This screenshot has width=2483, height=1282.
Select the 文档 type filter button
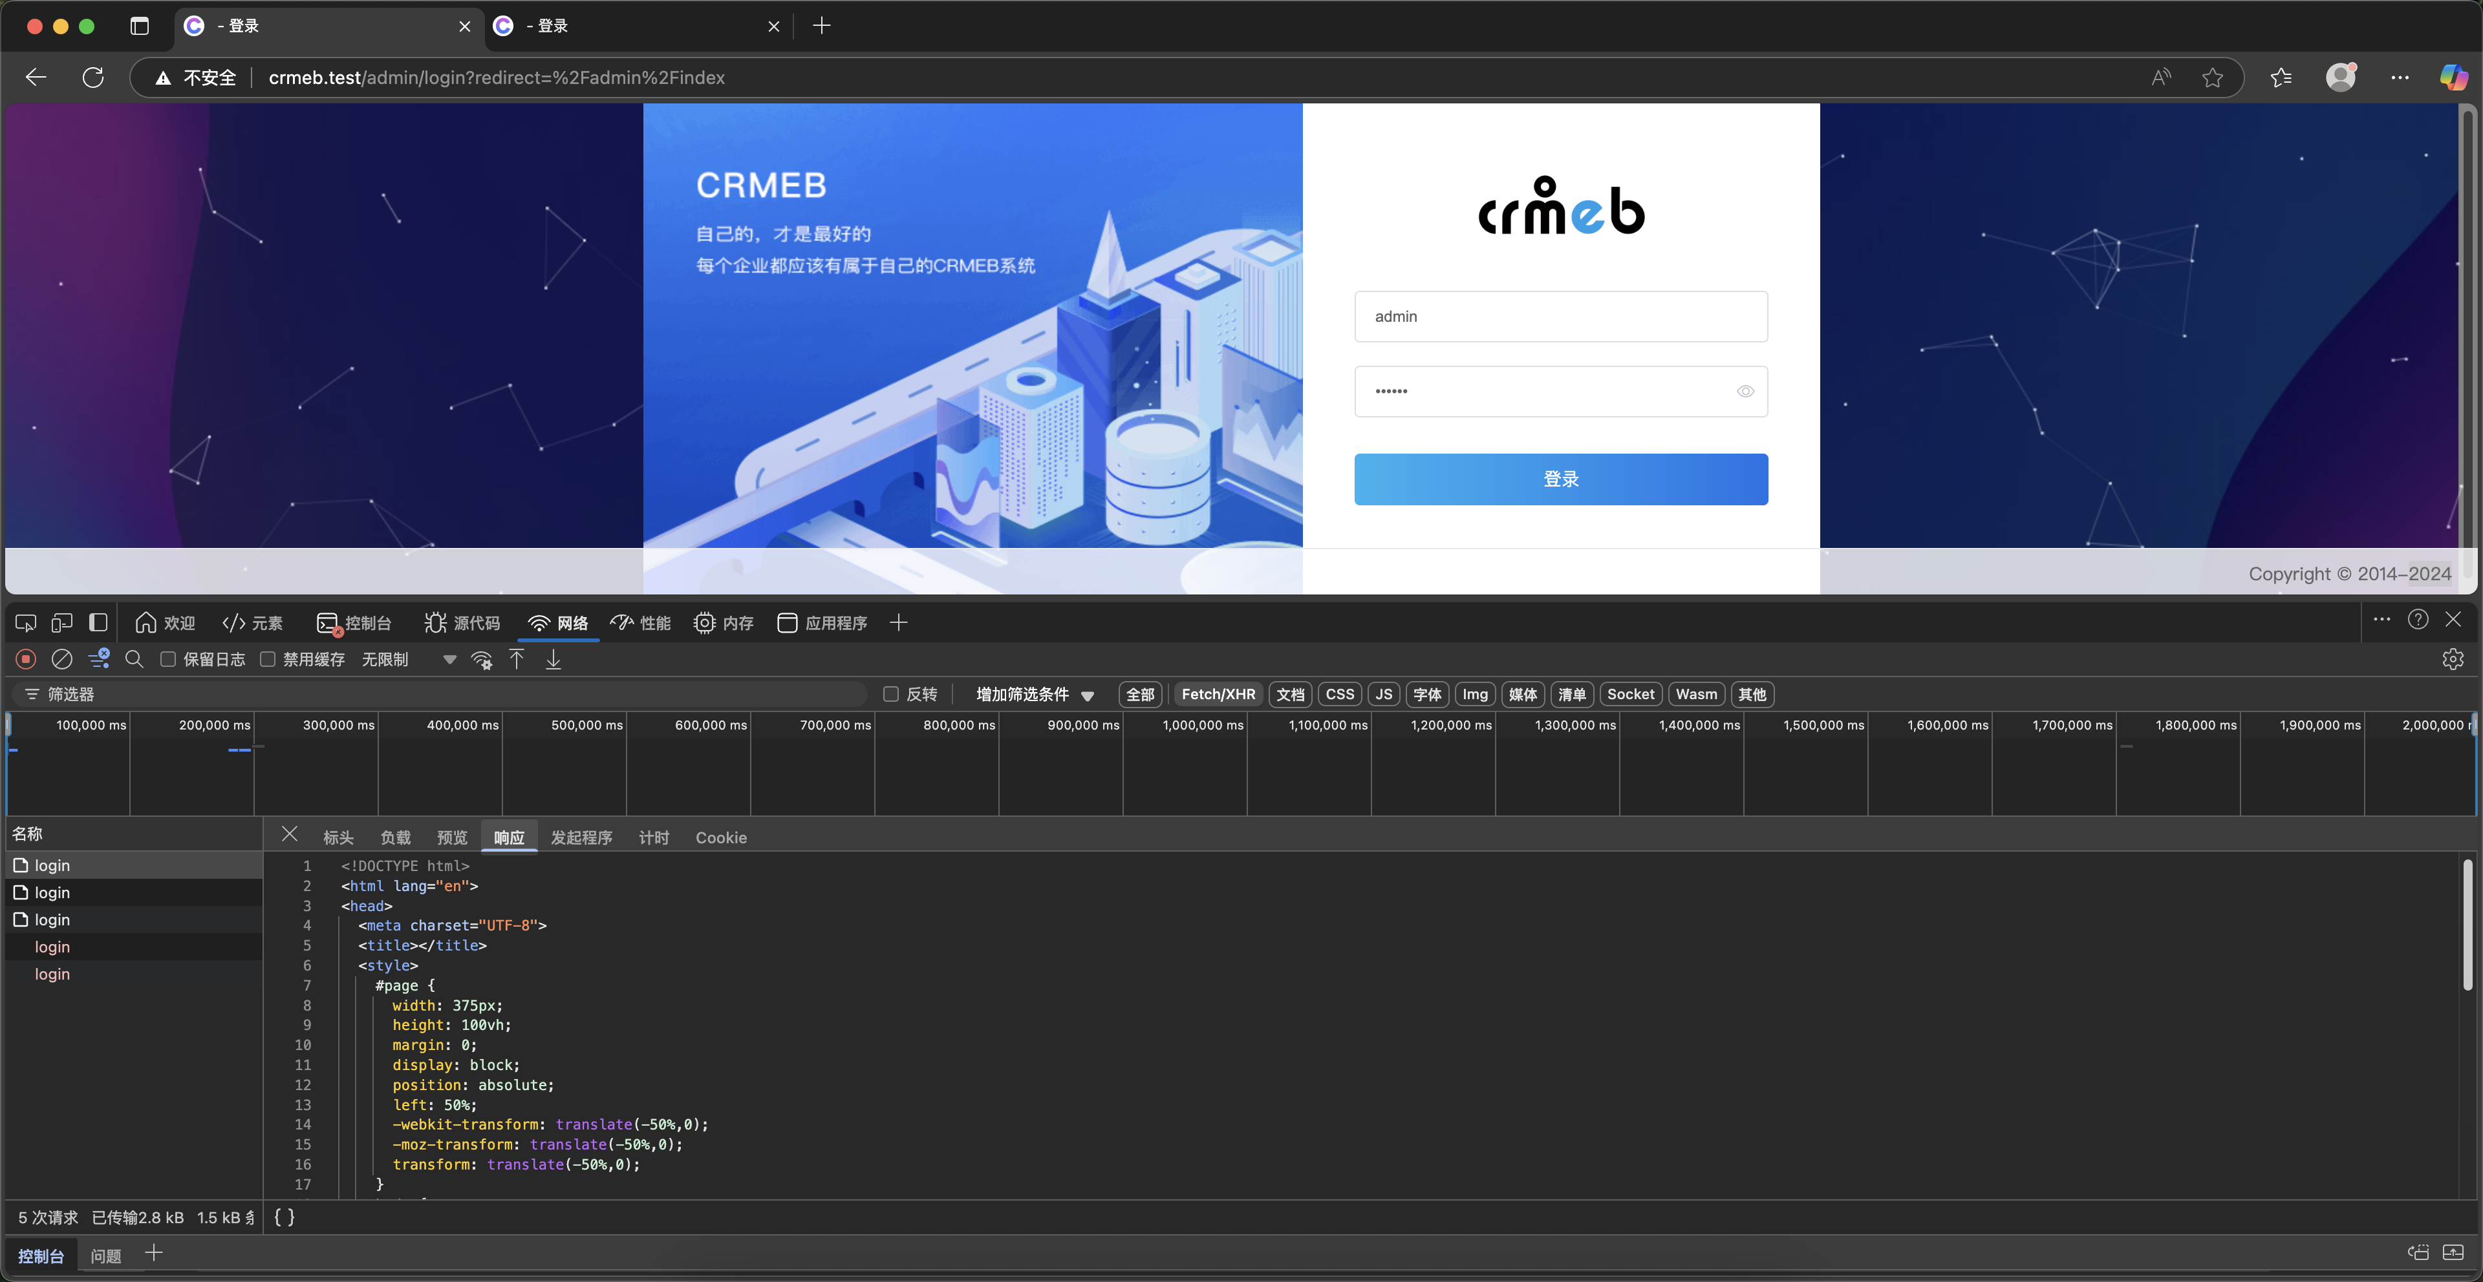(x=1290, y=695)
